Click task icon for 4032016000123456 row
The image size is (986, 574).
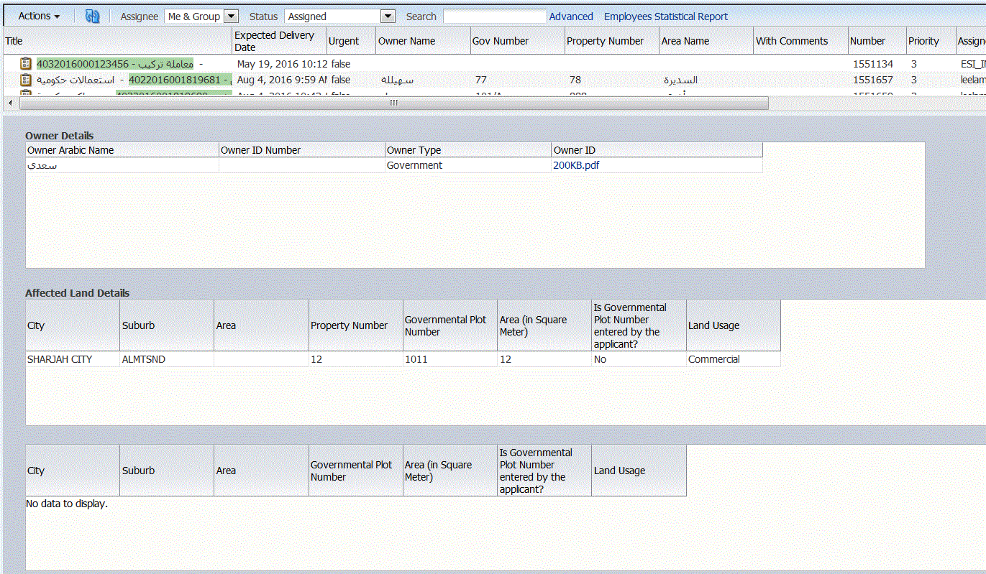[26, 64]
